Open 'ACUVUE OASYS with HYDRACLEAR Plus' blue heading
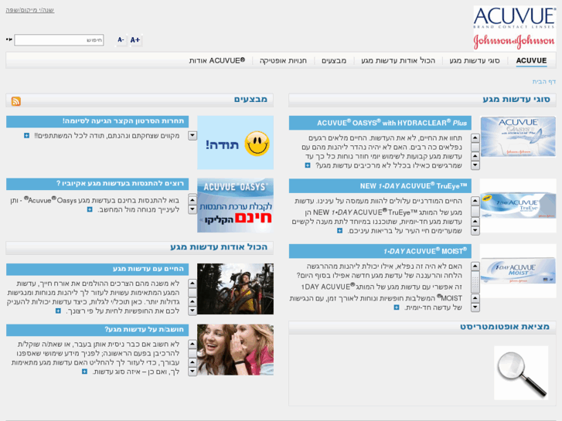The image size is (562, 421). point(380,123)
